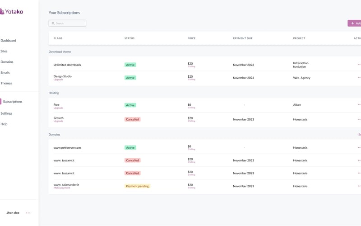Viewport: 361px width, 226px height.
Task: Navigate to Domains in sidebar
Action: (x=7, y=62)
